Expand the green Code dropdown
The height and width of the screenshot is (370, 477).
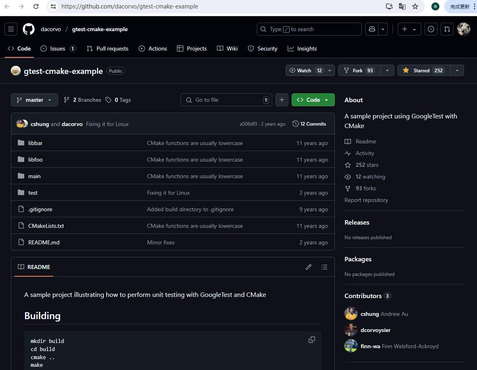pos(313,100)
